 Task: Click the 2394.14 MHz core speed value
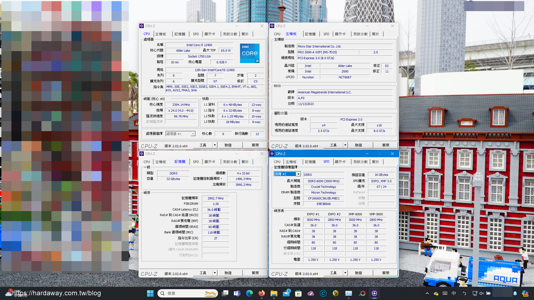(181, 105)
